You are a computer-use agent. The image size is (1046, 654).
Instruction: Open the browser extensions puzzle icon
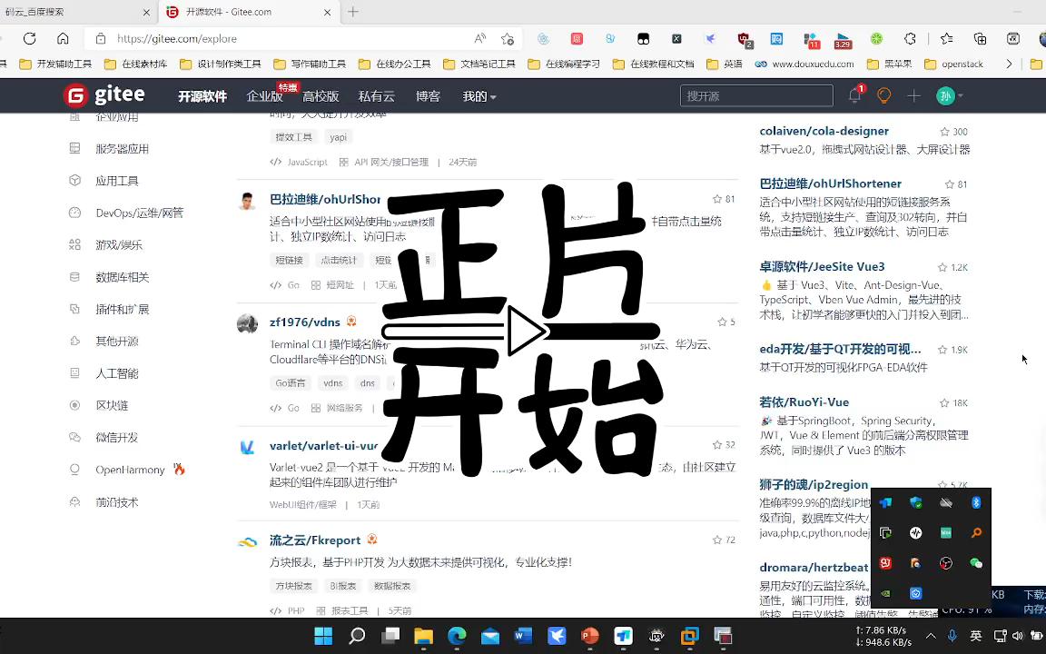pyautogui.click(x=910, y=39)
